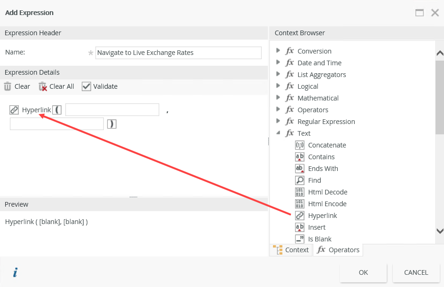Maximize the Add Expression dialog
The image size is (444, 287).
[420, 13]
